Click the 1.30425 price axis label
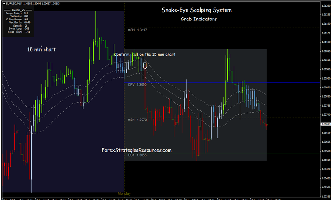The width and height of the screenshot is (331, 200). tap(326, 178)
